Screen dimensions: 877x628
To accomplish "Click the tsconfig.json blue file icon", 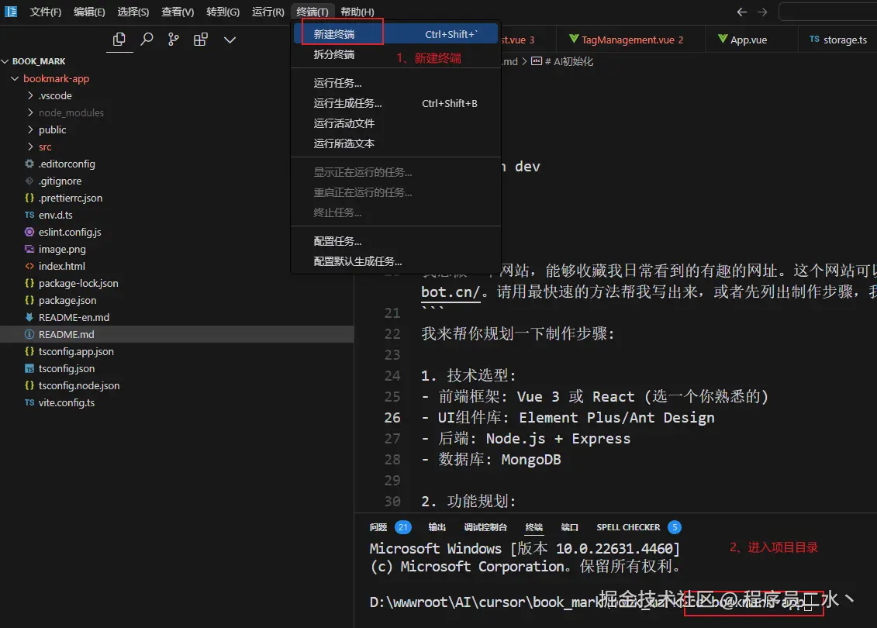I will (x=29, y=368).
